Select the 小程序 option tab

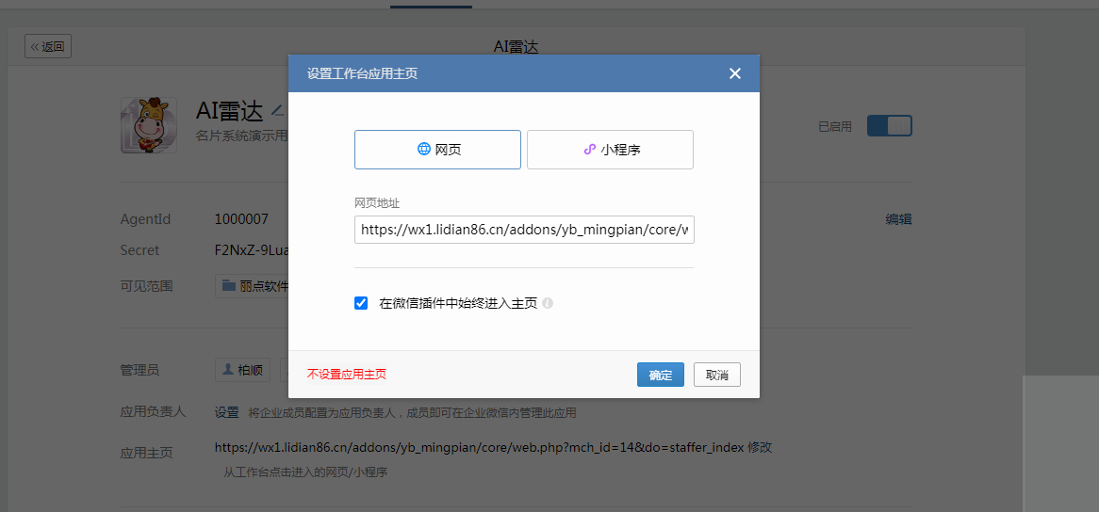pyautogui.click(x=610, y=149)
